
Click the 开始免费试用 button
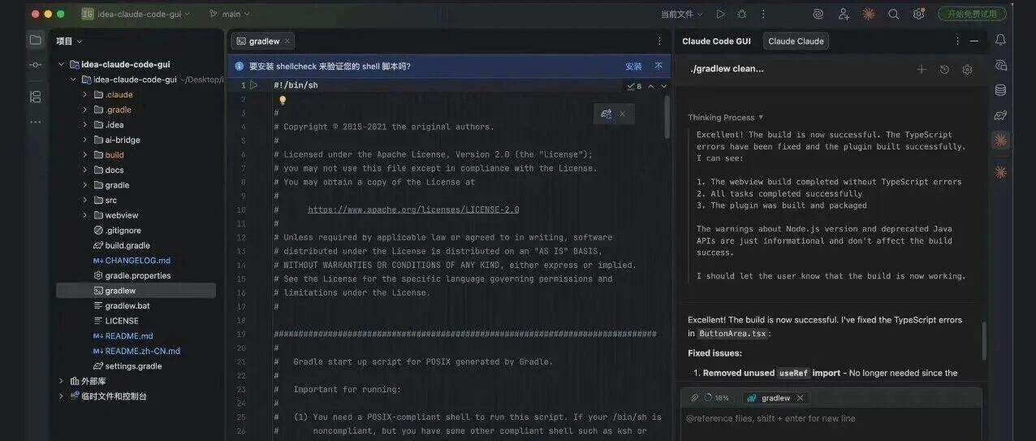click(972, 14)
